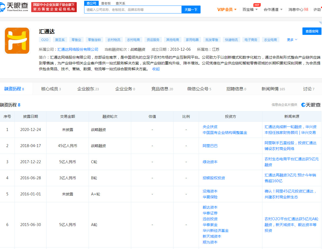Open investor 远创投资 link
The width and height of the screenshot is (322, 249).
pyautogui.click(x=210, y=219)
